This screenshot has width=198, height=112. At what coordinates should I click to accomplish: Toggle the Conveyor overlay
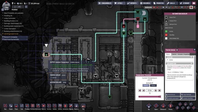click(194, 7)
